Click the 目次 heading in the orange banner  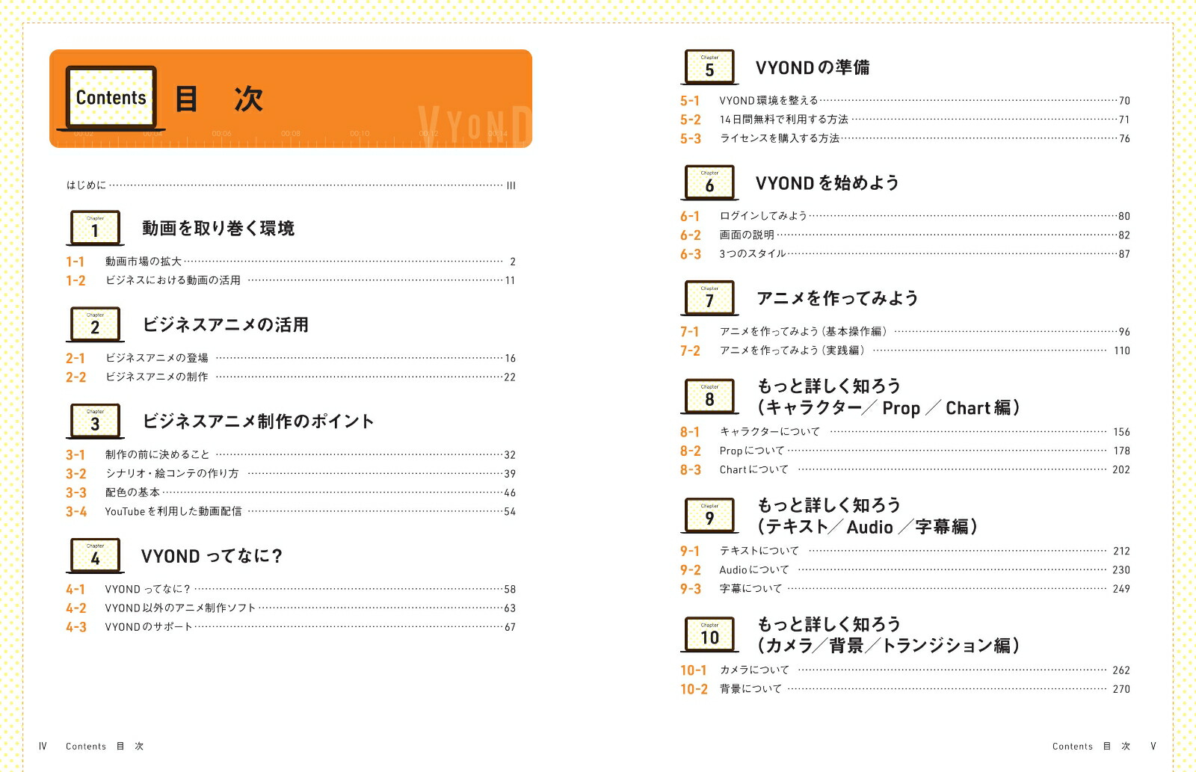[219, 99]
